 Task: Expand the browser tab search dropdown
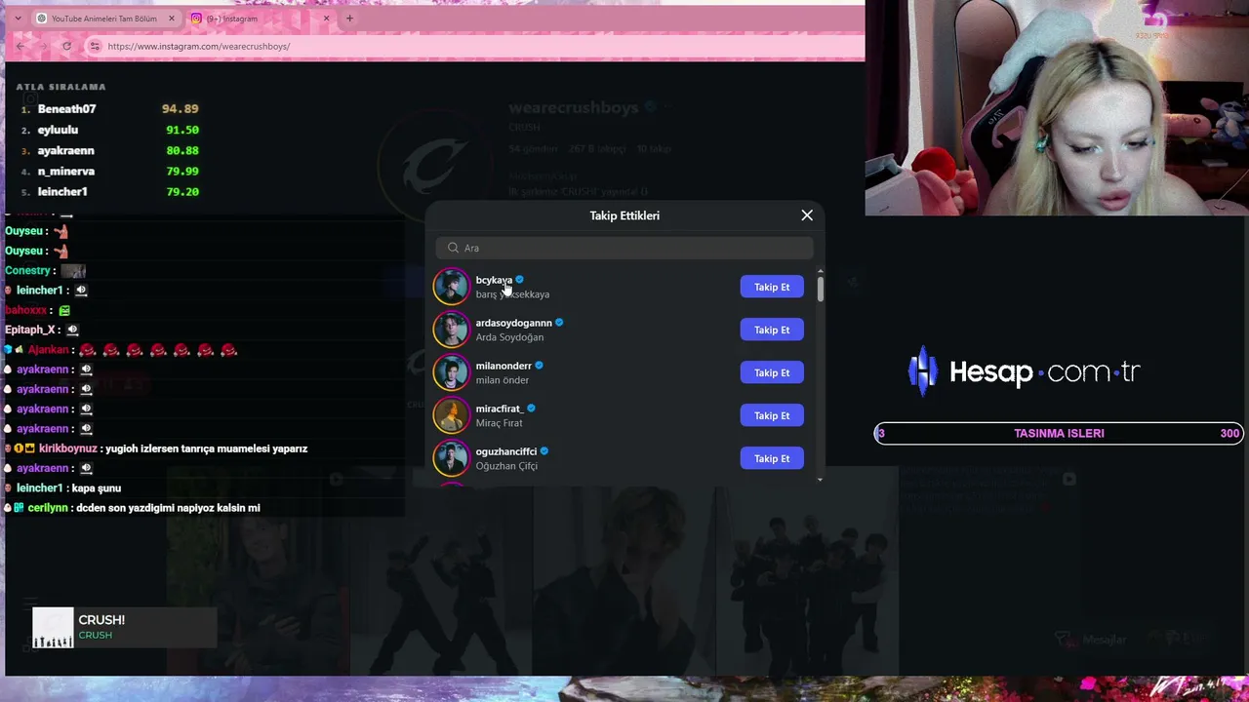pos(18,19)
